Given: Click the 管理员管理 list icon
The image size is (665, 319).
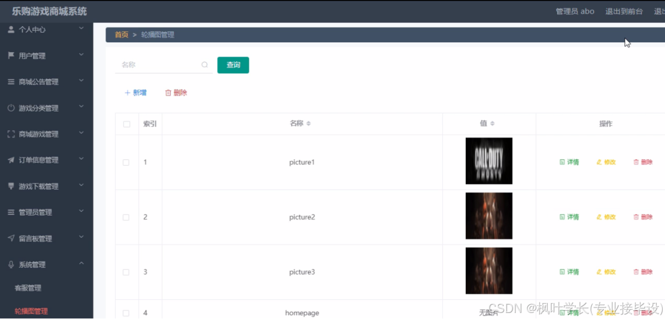Looking at the screenshot, I should click(11, 212).
